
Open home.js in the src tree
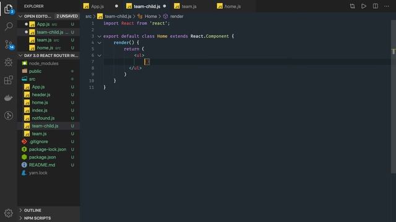48,102
